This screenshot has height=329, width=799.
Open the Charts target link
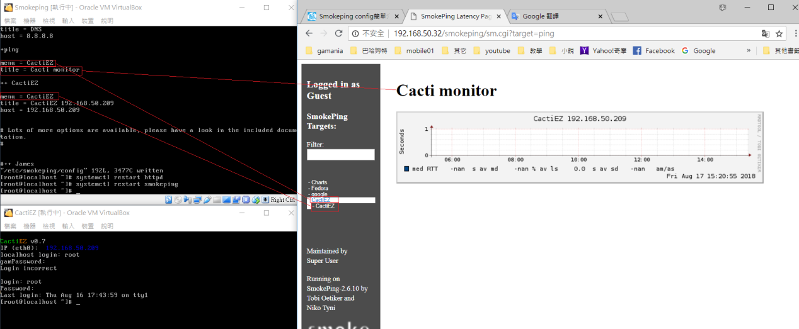click(319, 182)
